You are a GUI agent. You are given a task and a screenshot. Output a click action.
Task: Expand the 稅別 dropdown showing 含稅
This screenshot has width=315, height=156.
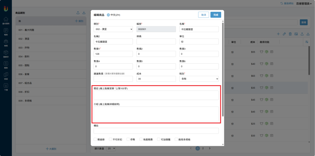(199, 79)
